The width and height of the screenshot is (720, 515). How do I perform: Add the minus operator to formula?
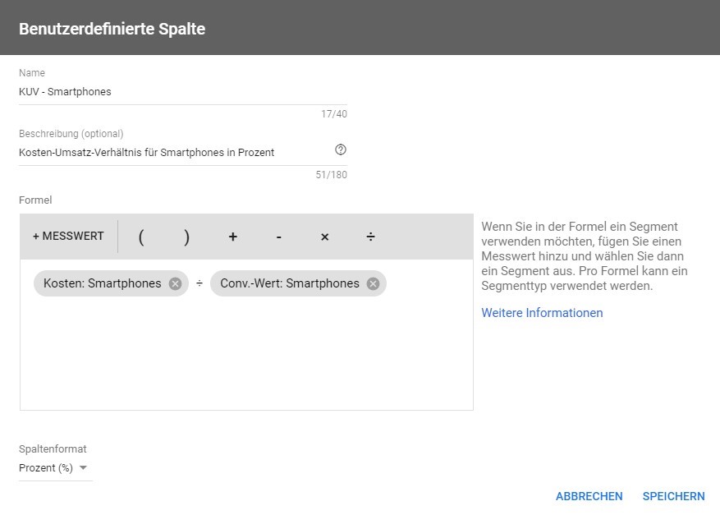click(x=279, y=237)
